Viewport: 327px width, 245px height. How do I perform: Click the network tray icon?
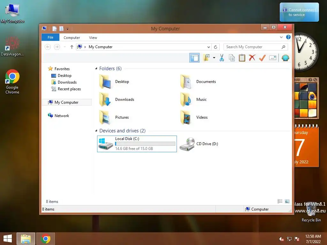point(289,239)
